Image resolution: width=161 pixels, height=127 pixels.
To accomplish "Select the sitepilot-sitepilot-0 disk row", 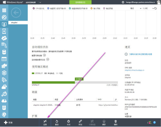I will (75, 105).
